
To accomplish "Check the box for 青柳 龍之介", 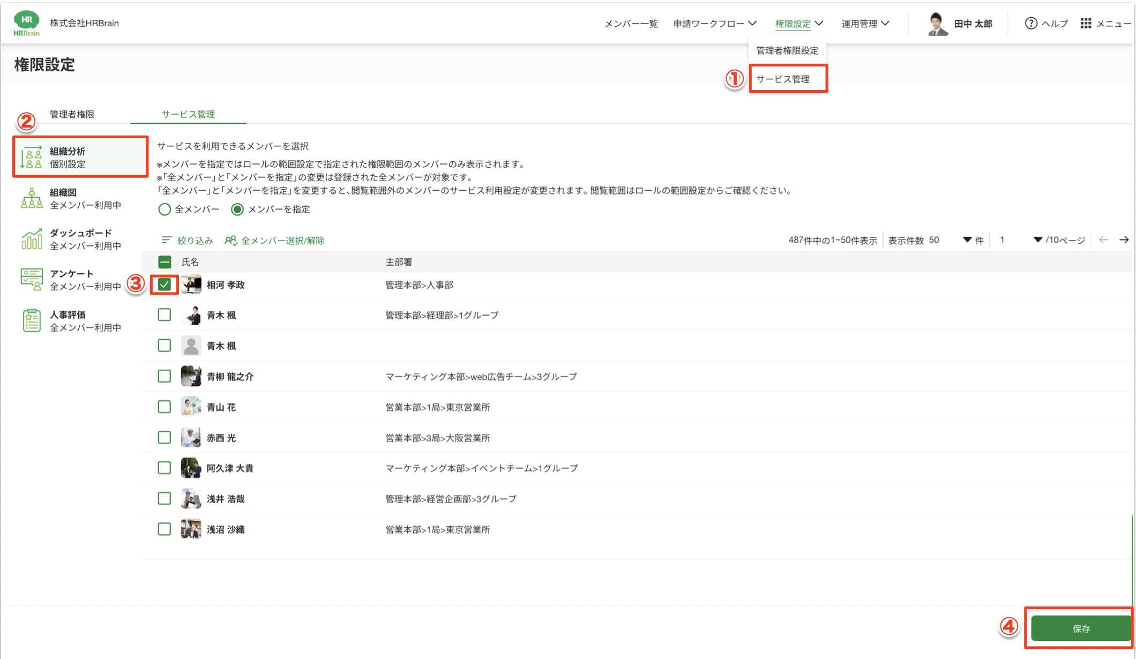I will 164,376.
